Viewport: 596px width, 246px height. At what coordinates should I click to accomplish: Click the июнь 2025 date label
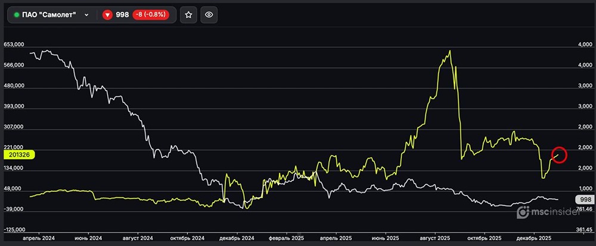pos(386,238)
